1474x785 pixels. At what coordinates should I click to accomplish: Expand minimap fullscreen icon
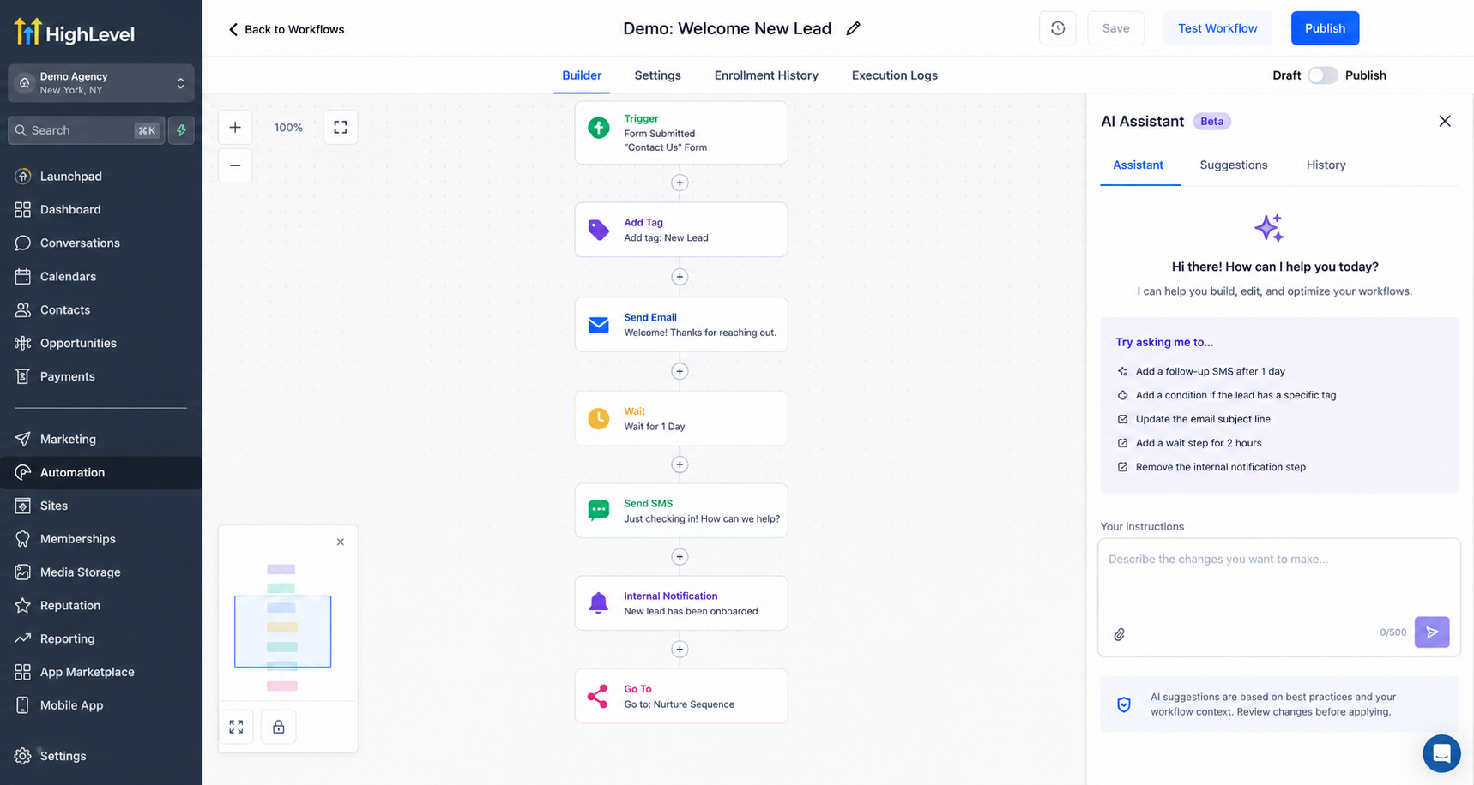coord(236,727)
